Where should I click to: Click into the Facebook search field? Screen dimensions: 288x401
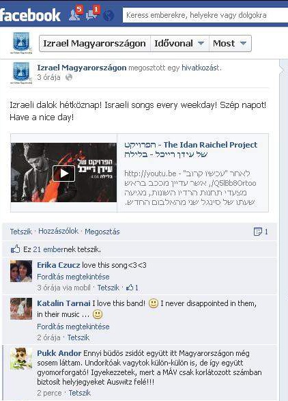click(x=205, y=15)
